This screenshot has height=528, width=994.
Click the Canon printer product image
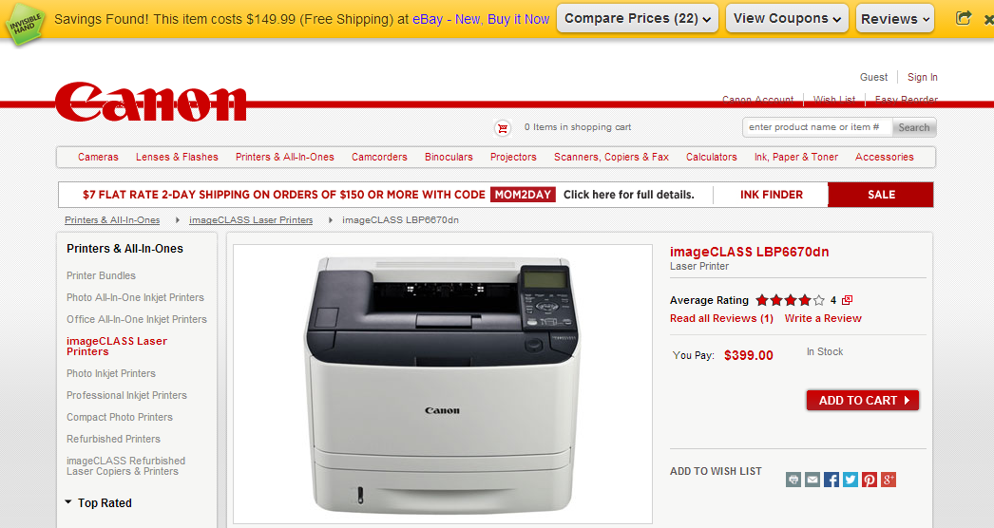(443, 384)
